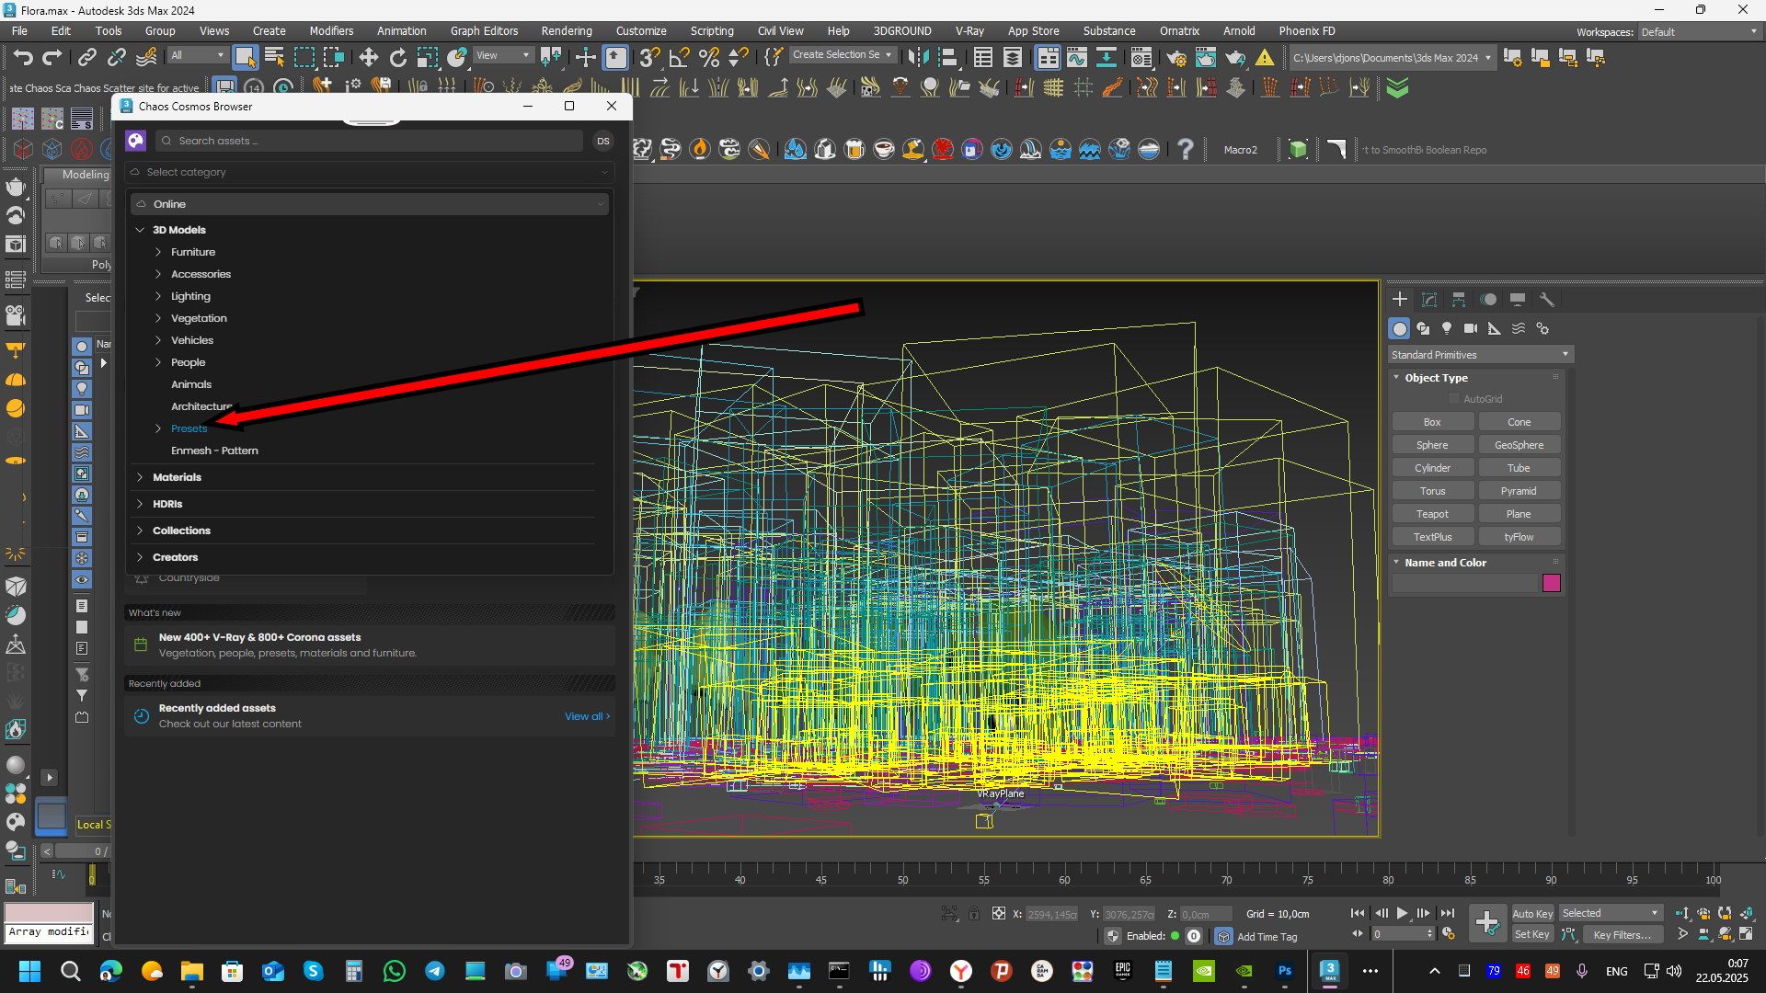Open the Rendering menu

coord(566,31)
